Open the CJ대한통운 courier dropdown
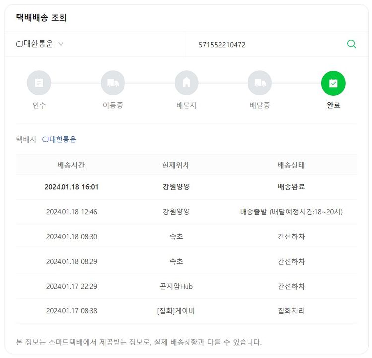 pyautogui.click(x=35, y=44)
